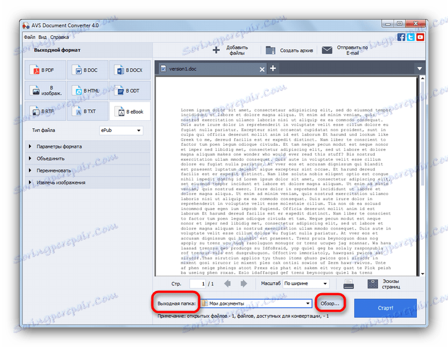Show 'Эскизы страниц' page thumbnails

[384, 284]
